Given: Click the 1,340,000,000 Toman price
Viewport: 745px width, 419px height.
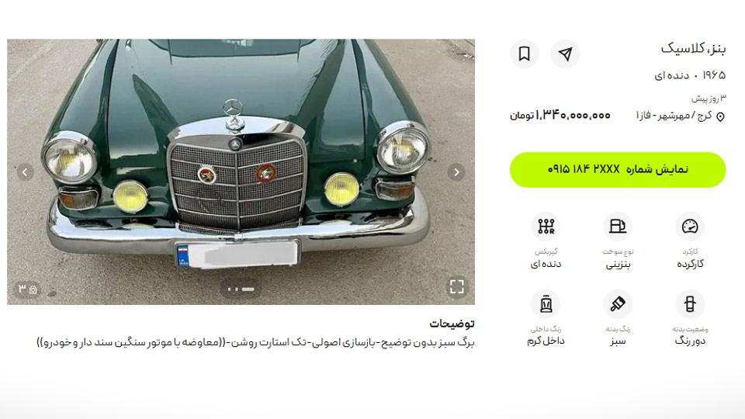Looking at the screenshot, I should tap(560, 116).
